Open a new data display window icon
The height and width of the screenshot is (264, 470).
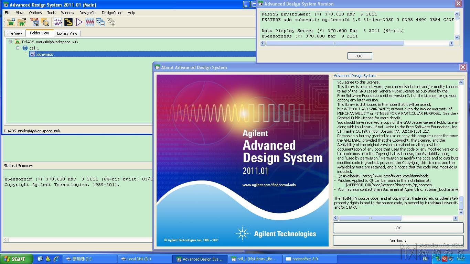point(90,22)
